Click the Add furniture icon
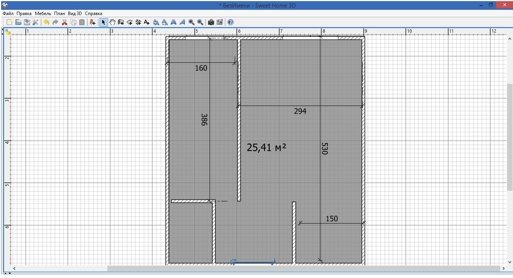Screen dimensions: 513x278 pyautogui.click(x=92, y=23)
